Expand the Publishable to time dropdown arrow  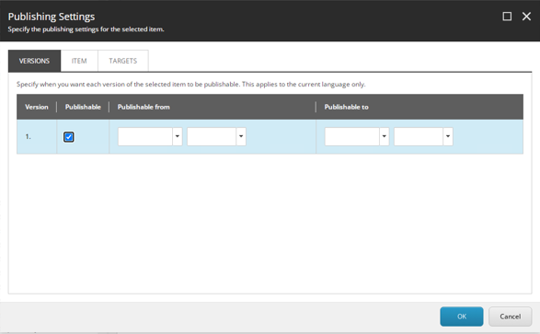coord(448,136)
